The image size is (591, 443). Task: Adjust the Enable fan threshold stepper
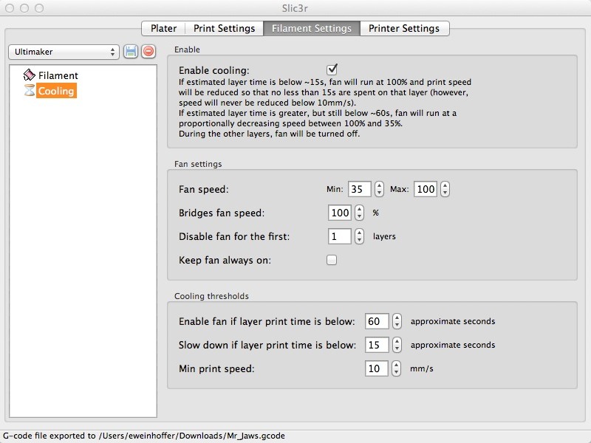click(397, 321)
